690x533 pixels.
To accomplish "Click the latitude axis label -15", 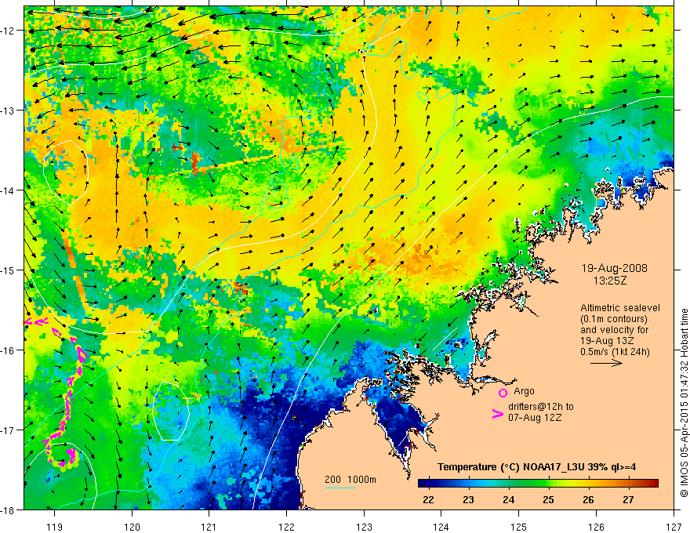I will coord(9,270).
